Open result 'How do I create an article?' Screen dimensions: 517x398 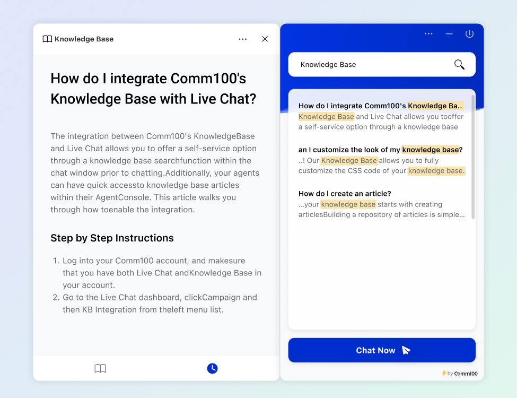coord(345,193)
